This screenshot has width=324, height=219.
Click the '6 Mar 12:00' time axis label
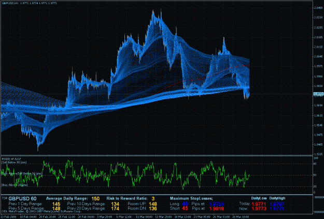[124, 217]
